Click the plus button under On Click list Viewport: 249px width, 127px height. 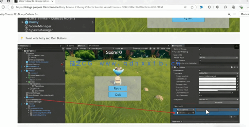231,117
